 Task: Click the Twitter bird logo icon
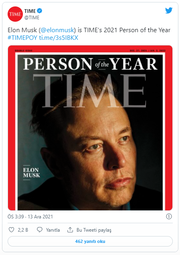169,10
